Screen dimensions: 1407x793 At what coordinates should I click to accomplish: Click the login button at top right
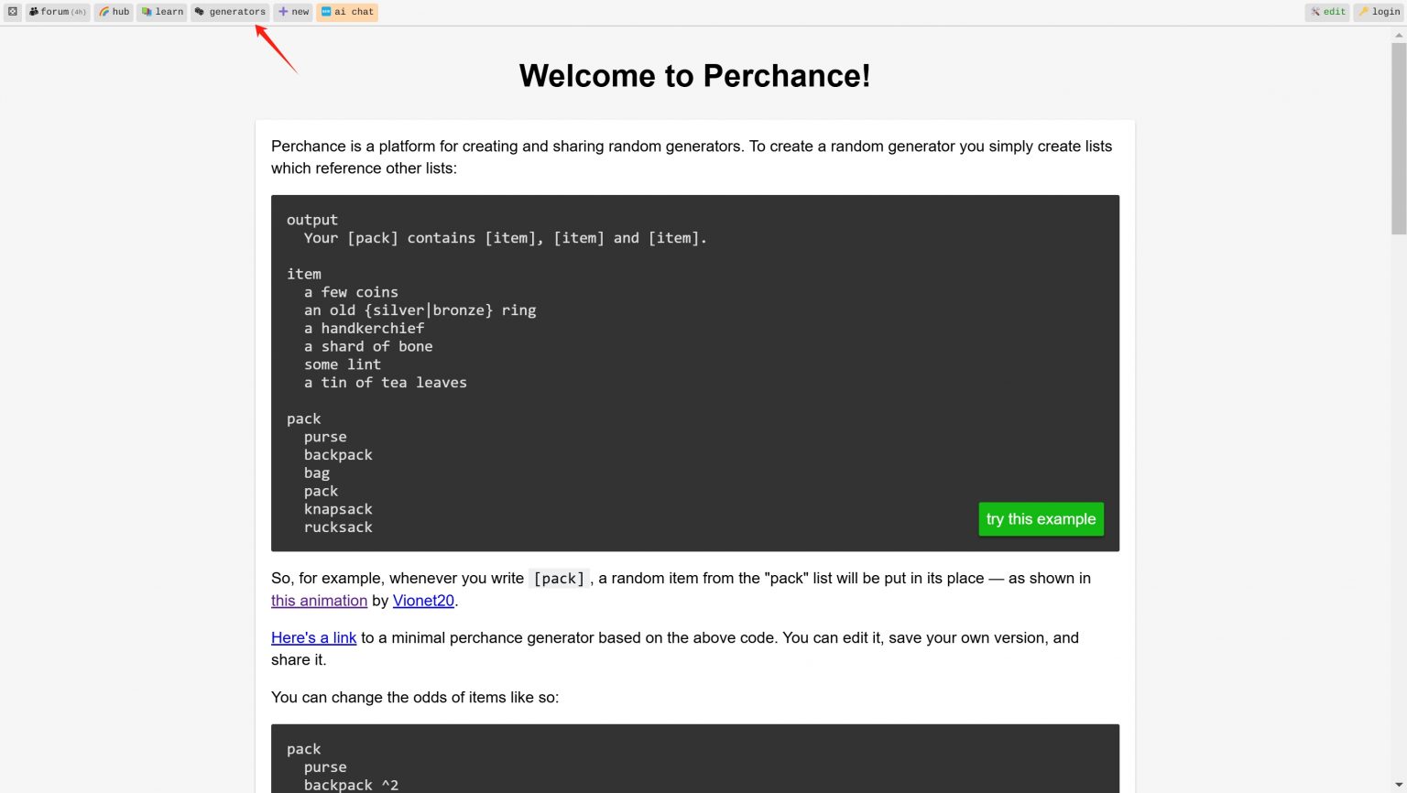(1378, 12)
